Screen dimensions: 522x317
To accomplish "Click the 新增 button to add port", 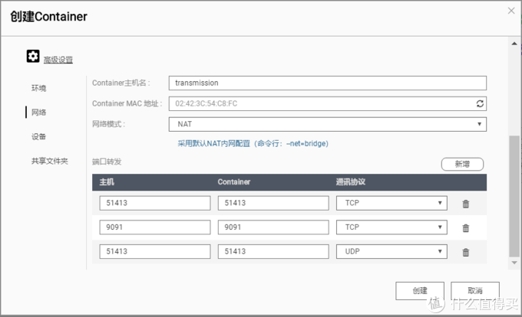I will pyautogui.click(x=462, y=164).
